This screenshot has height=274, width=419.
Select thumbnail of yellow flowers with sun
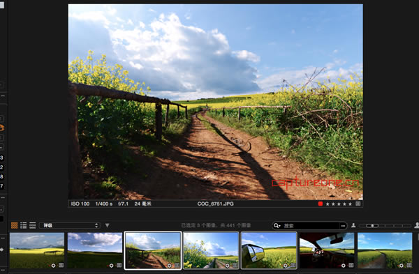click(211, 250)
